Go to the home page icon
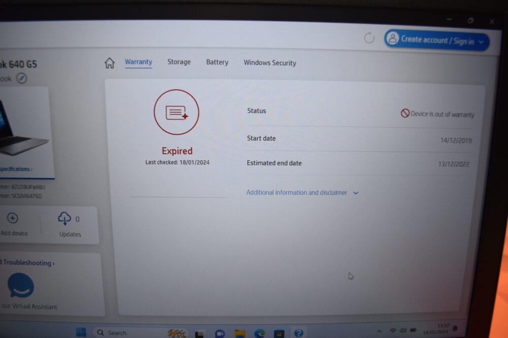508x338 pixels. pos(110,63)
